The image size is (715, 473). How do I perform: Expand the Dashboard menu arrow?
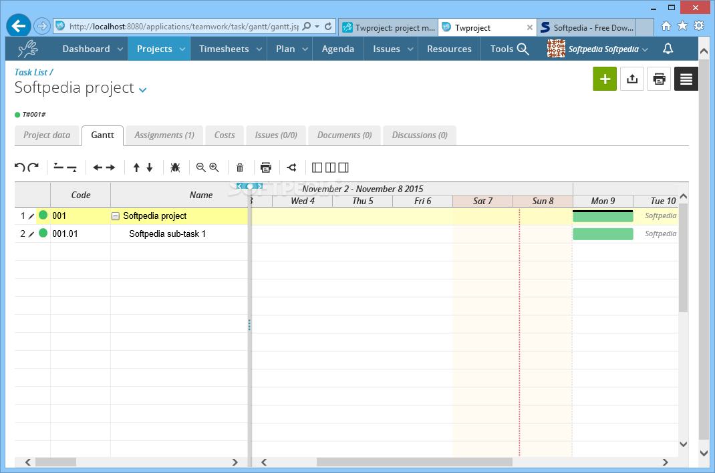point(120,49)
